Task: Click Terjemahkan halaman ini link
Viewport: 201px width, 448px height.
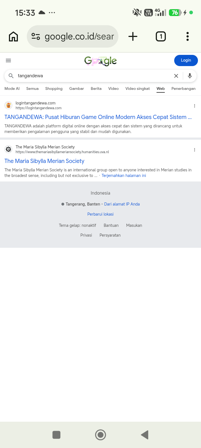Action: coord(124,176)
